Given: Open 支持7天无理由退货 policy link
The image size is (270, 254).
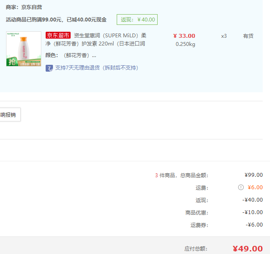Looking at the screenshot, I should pyautogui.click(x=96, y=68).
